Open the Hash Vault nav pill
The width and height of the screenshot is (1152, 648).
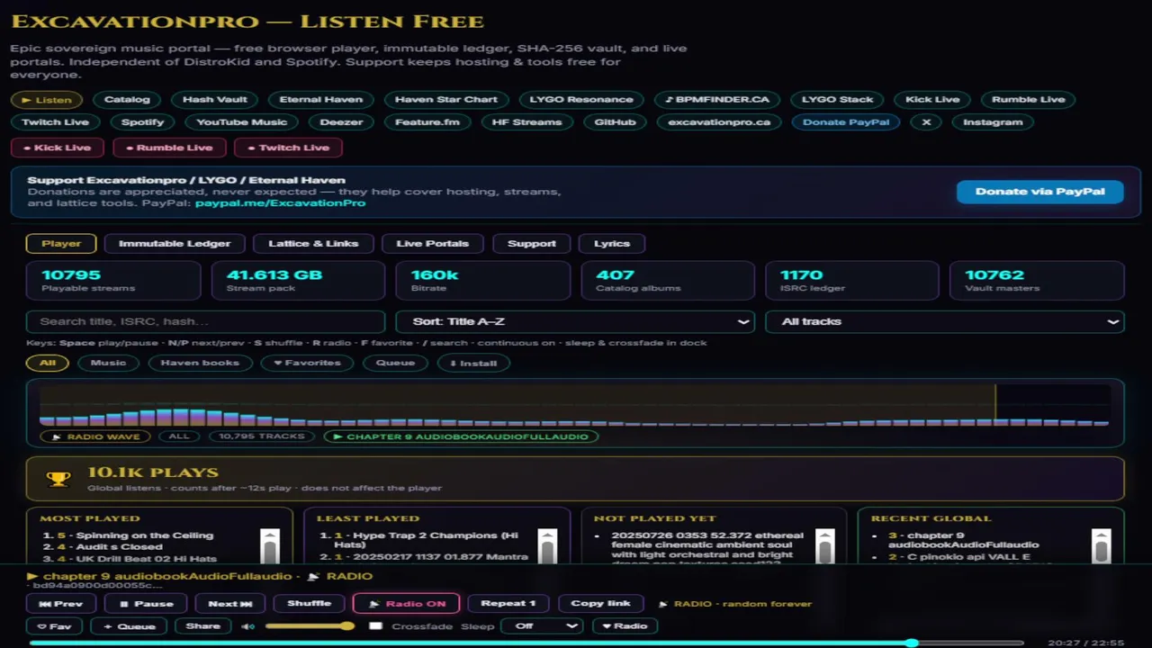click(215, 100)
